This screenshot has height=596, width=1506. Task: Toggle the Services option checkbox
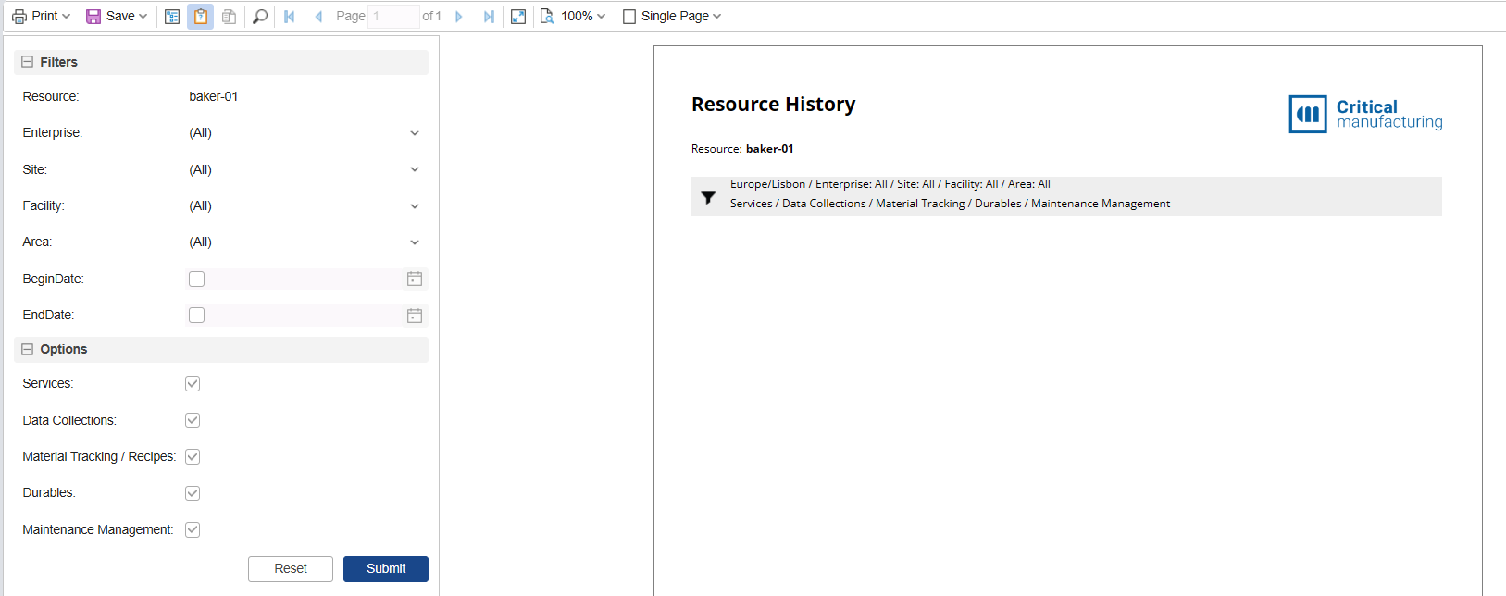193,383
